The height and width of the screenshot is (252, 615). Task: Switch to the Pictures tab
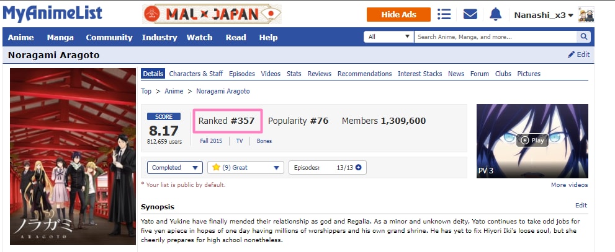pos(529,74)
